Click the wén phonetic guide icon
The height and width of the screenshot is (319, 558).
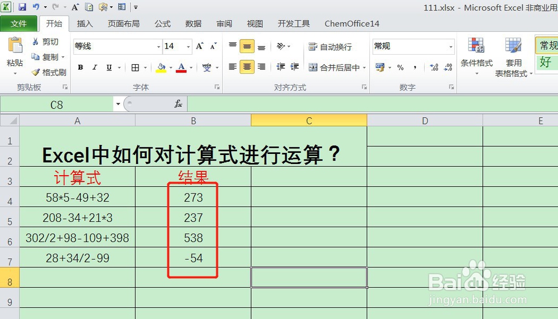(x=207, y=67)
